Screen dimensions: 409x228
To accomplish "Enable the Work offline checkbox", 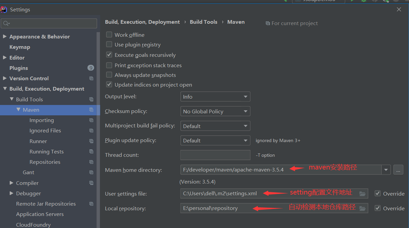I will coord(109,34).
